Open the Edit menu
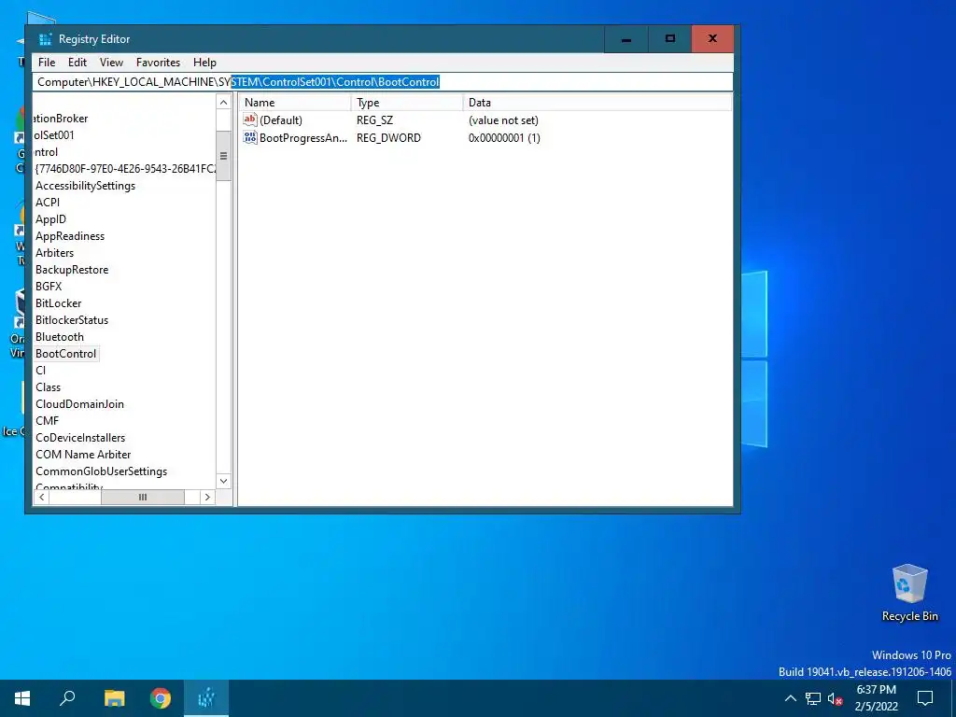 77,63
